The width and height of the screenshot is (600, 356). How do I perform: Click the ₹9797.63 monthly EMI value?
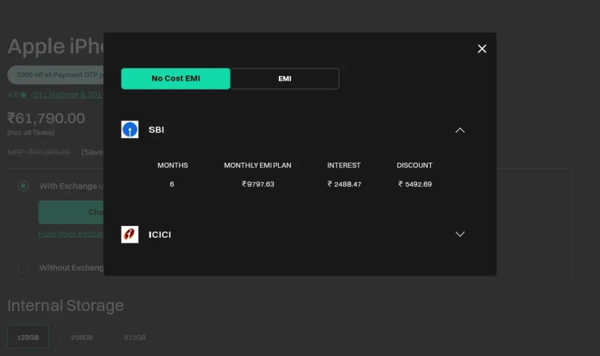(x=258, y=184)
